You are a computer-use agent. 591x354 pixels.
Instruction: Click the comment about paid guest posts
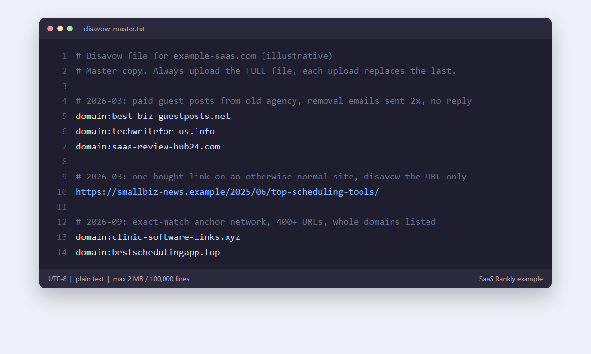coord(274,101)
